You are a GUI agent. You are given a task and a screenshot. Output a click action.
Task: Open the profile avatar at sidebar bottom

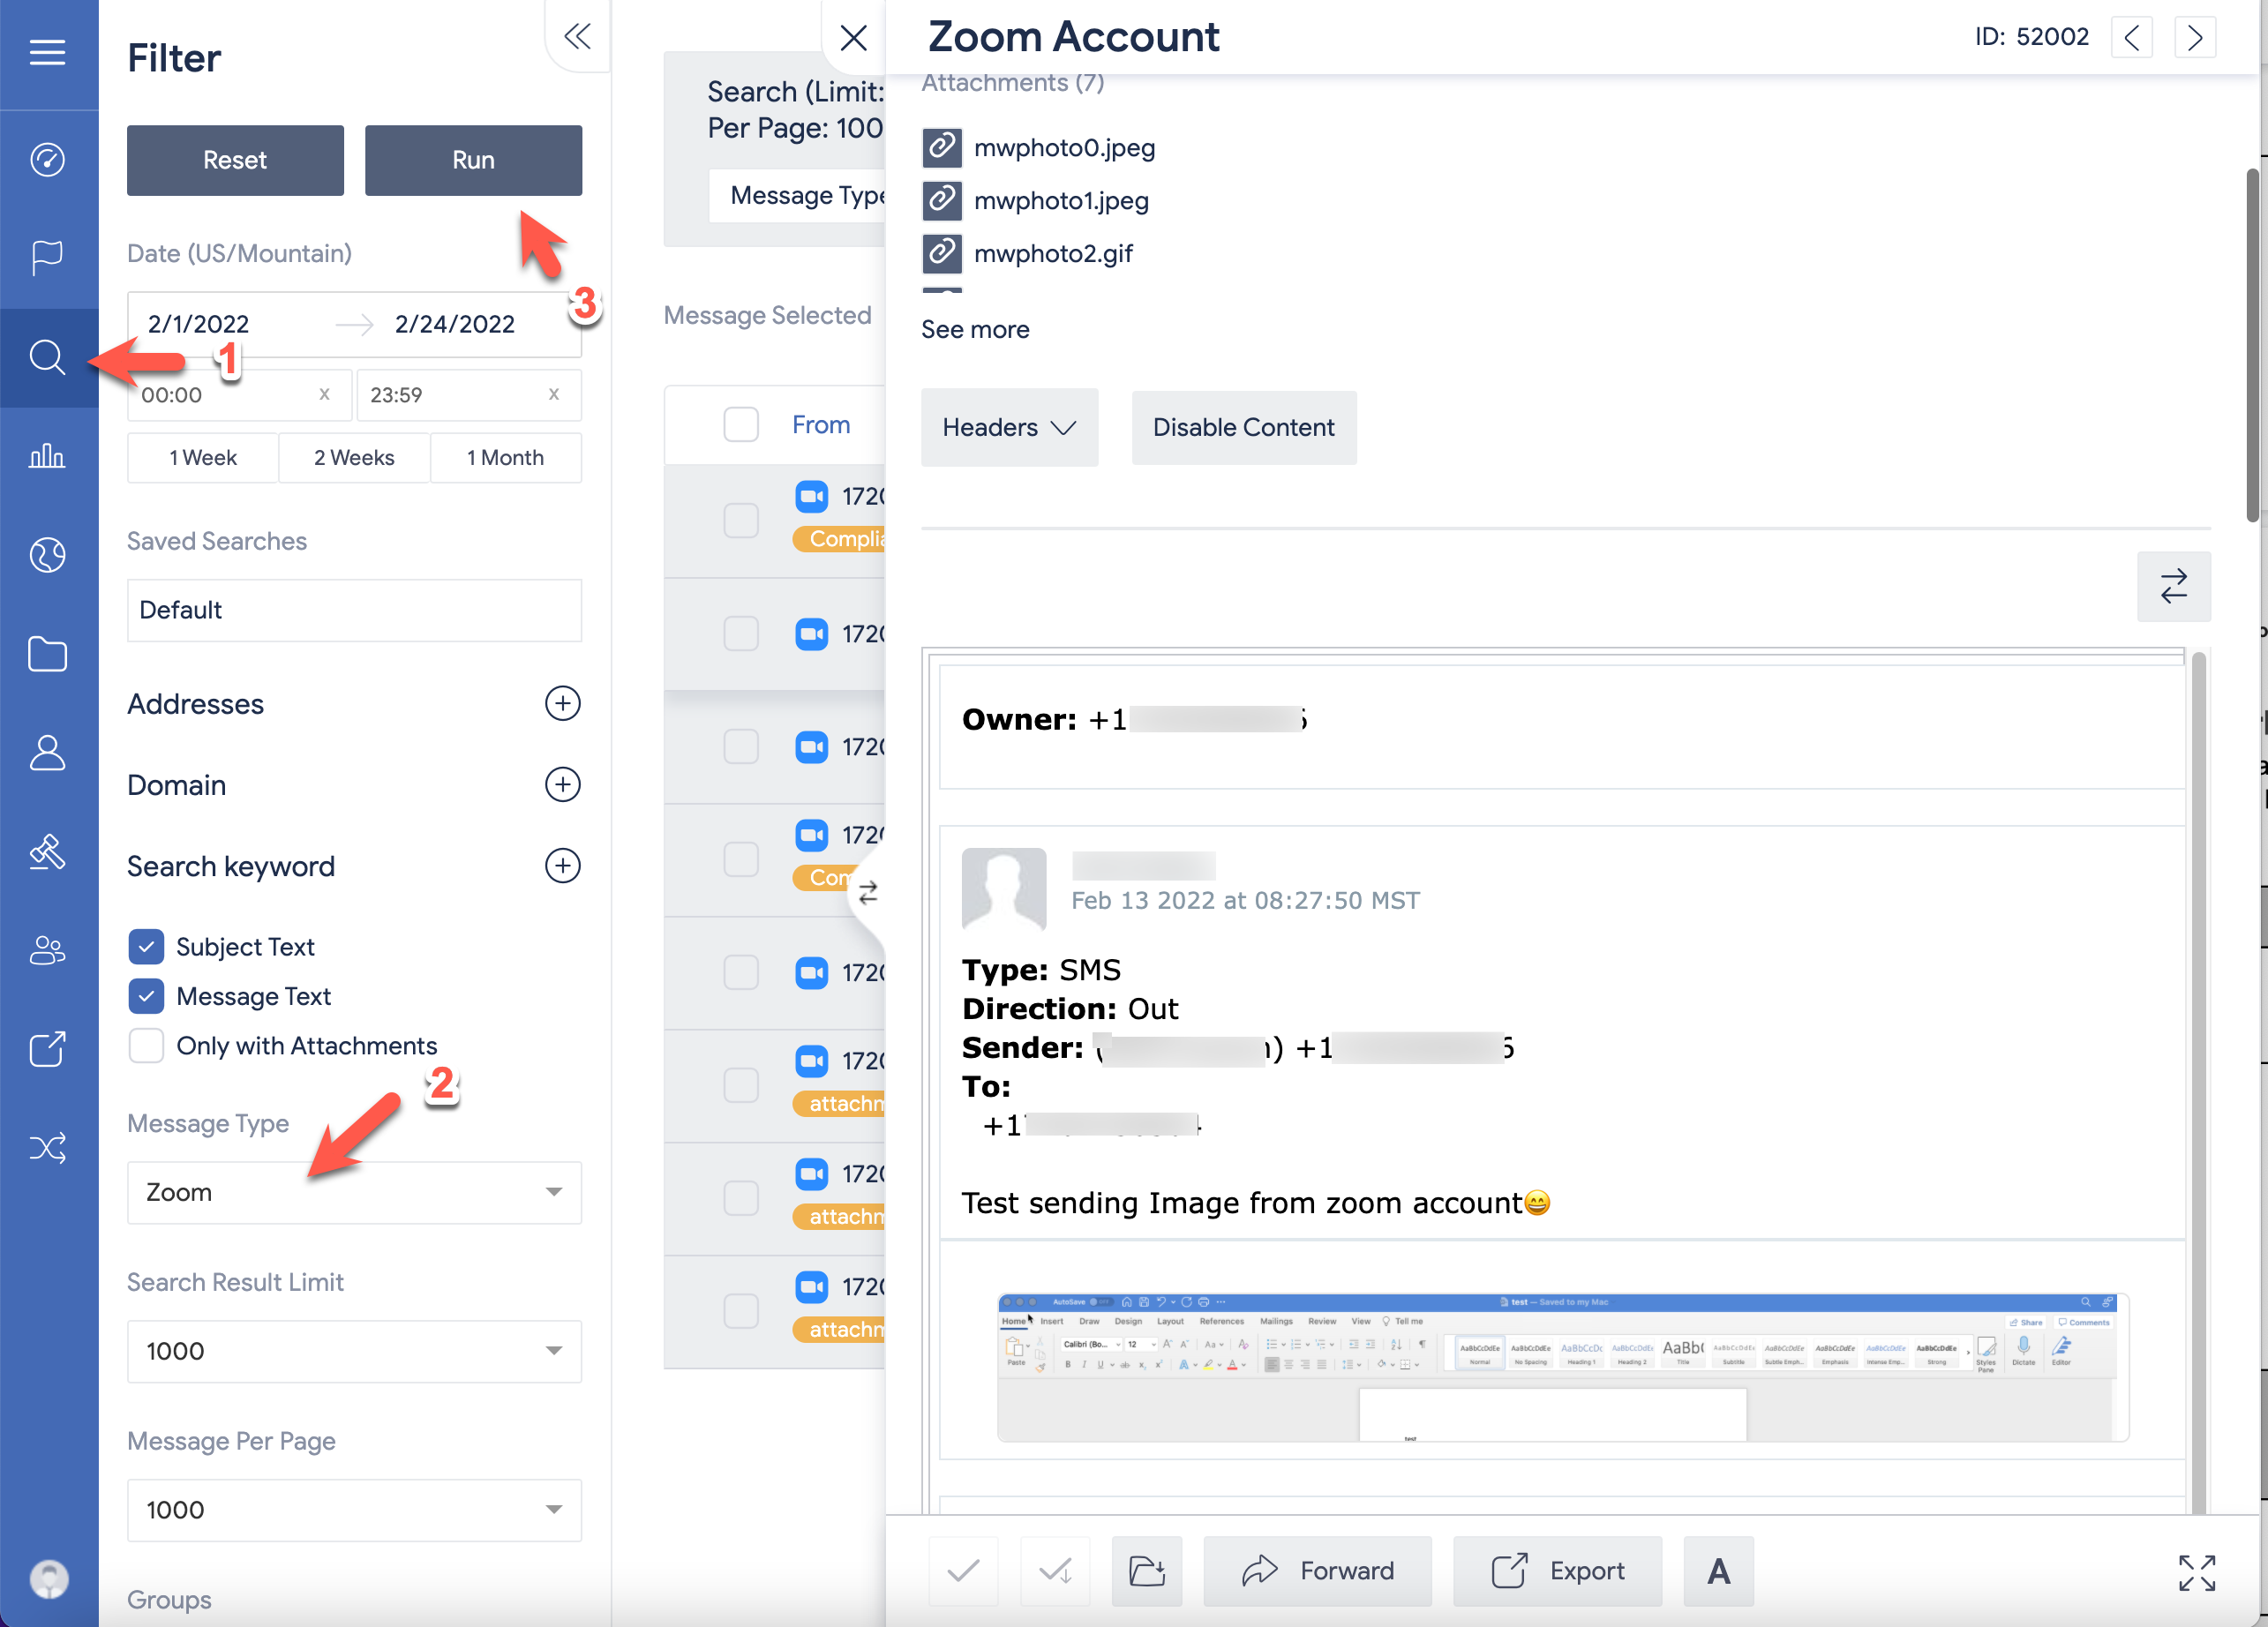tap(48, 1579)
